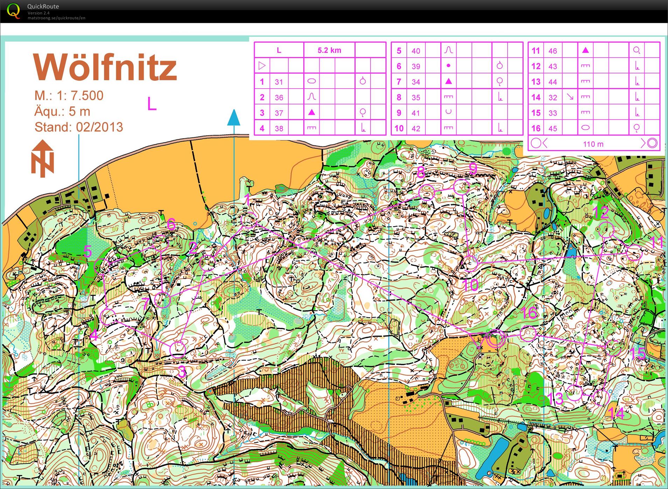The height and width of the screenshot is (489, 668).
Task: Click control code '42' in the table
Action: (416, 129)
